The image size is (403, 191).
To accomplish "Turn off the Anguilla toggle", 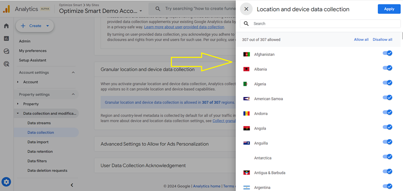I will pyautogui.click(x=387, y=142).
